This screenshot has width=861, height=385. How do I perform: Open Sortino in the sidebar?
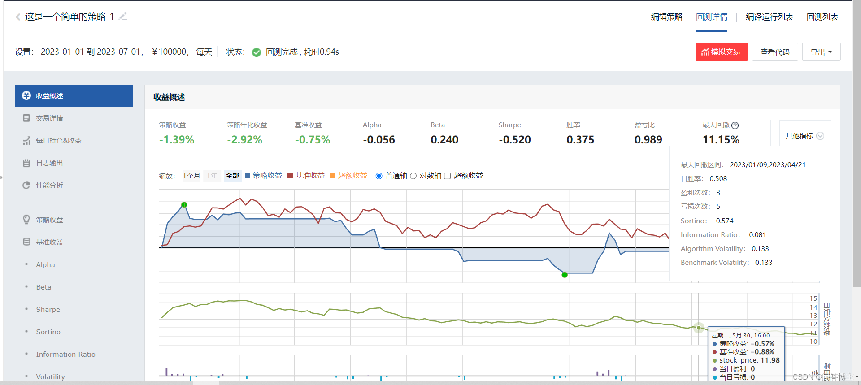click(x=48, y=332)
